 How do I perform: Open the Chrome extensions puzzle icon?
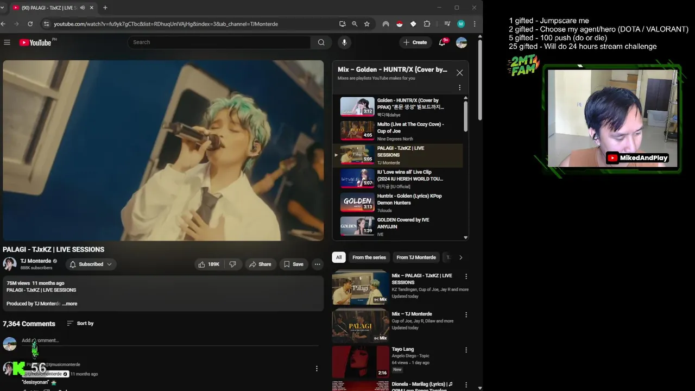click(x=427, y=24)
